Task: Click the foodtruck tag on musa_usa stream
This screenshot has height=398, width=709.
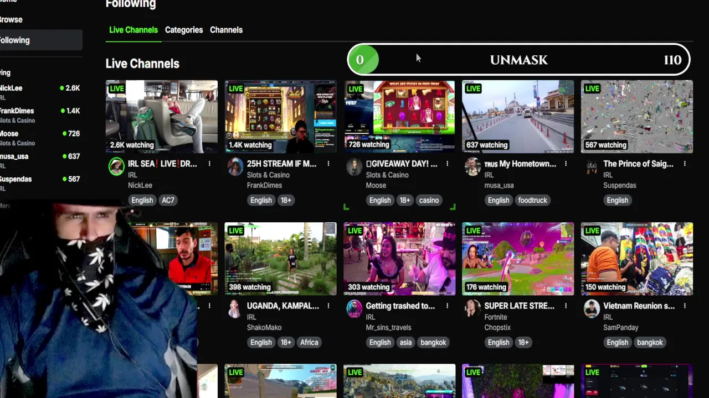Action: tap(533, 200)
